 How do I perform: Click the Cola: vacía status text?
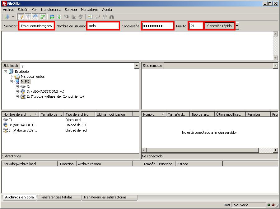240,205
